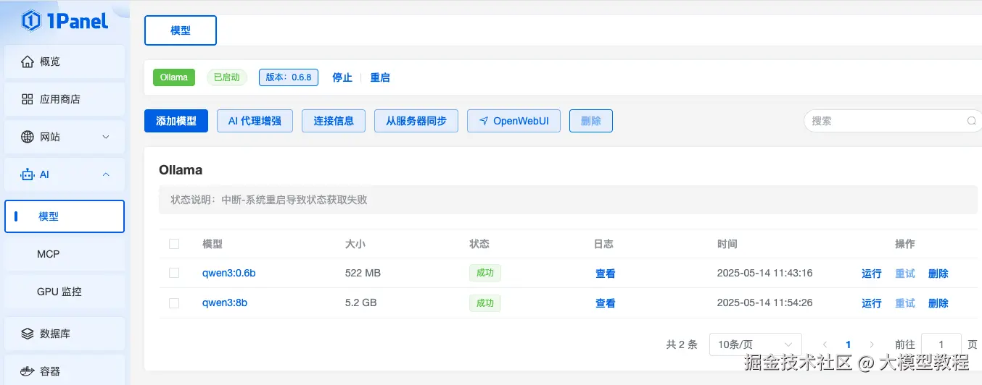Open the 概览 sidebar item
The height and width of the screenshot is (385, 982).
point(65,62)
